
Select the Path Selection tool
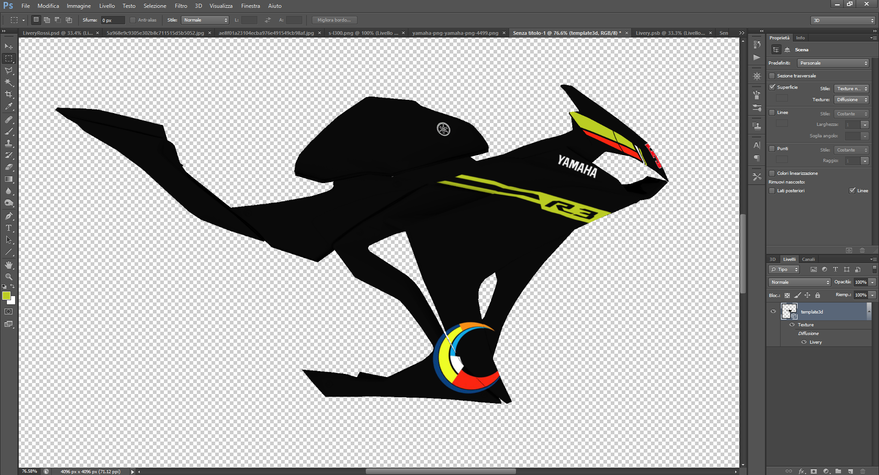coord(9,240)
